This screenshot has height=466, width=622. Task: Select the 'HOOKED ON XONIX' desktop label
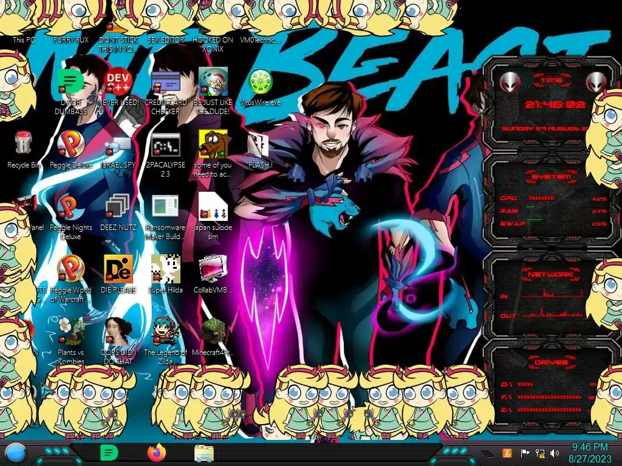[x=213, y=44]
